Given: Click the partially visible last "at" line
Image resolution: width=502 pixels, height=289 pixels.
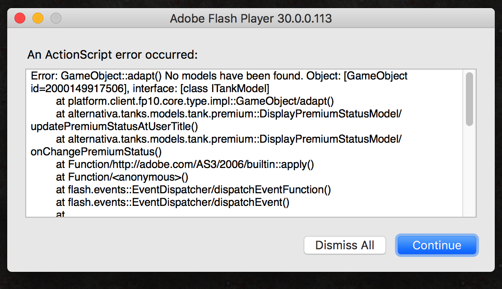Looking at the screenshot, I should (61, 214).
